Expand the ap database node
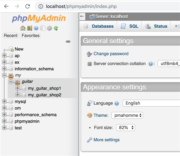The image size is (180, 156). [x=4, y=55]
